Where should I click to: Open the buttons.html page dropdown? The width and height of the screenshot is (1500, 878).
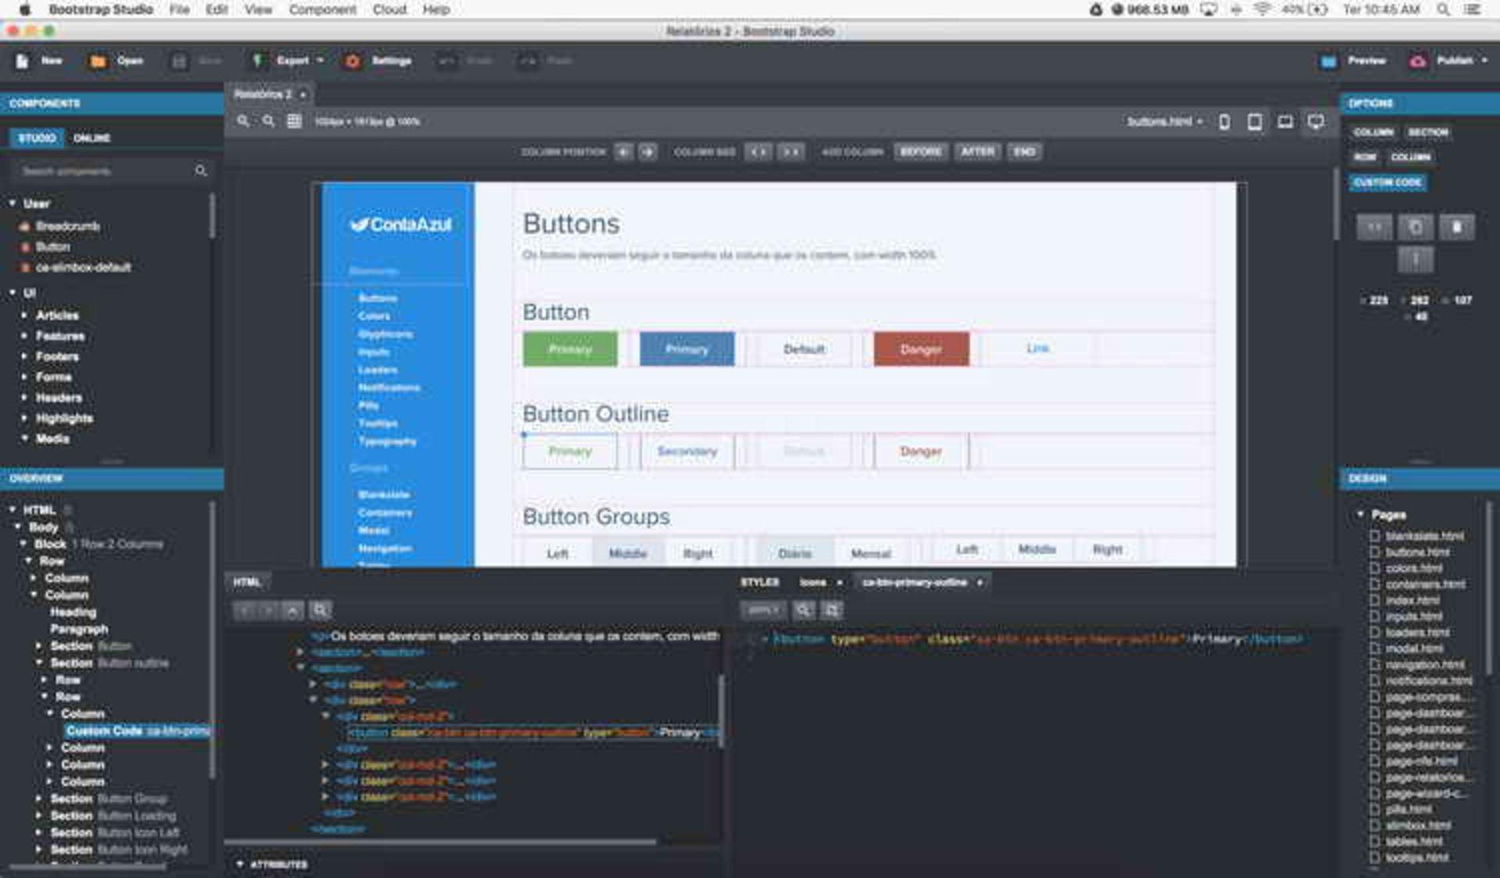1200,122
